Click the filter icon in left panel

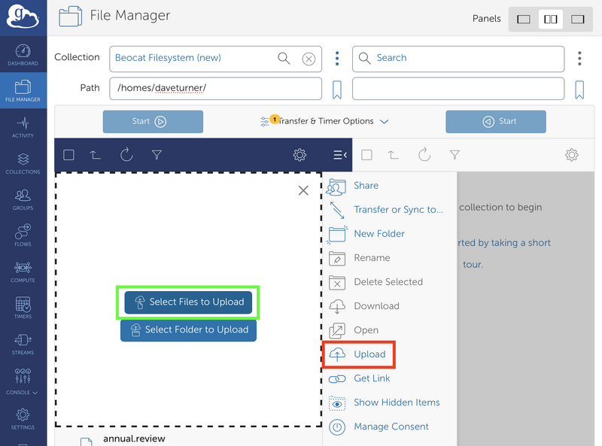tap(157, 155)
